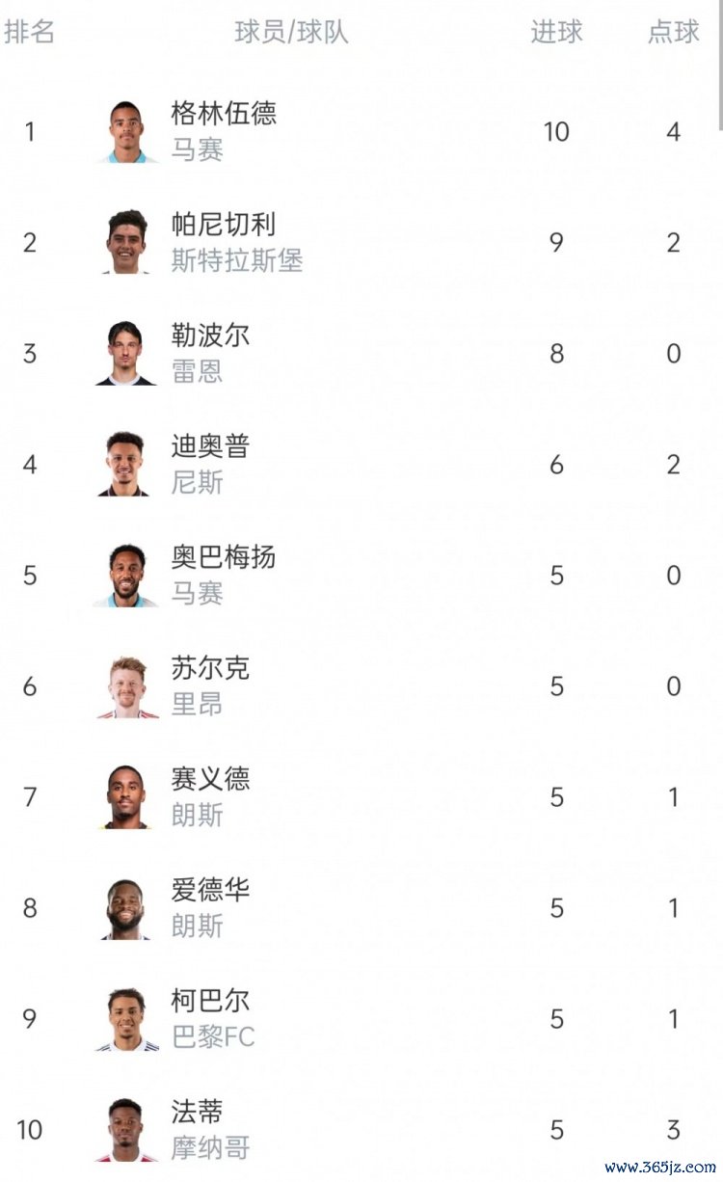Click 勒波尔 player avatar photo

coord(126,354)
